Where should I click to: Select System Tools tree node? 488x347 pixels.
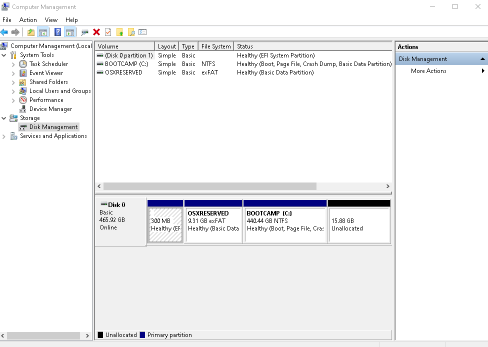click(x=36, y=55)
